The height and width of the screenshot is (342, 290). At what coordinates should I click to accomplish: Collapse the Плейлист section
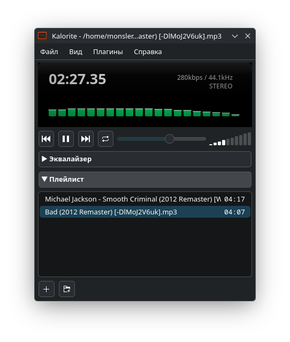(x=145, y=179)
